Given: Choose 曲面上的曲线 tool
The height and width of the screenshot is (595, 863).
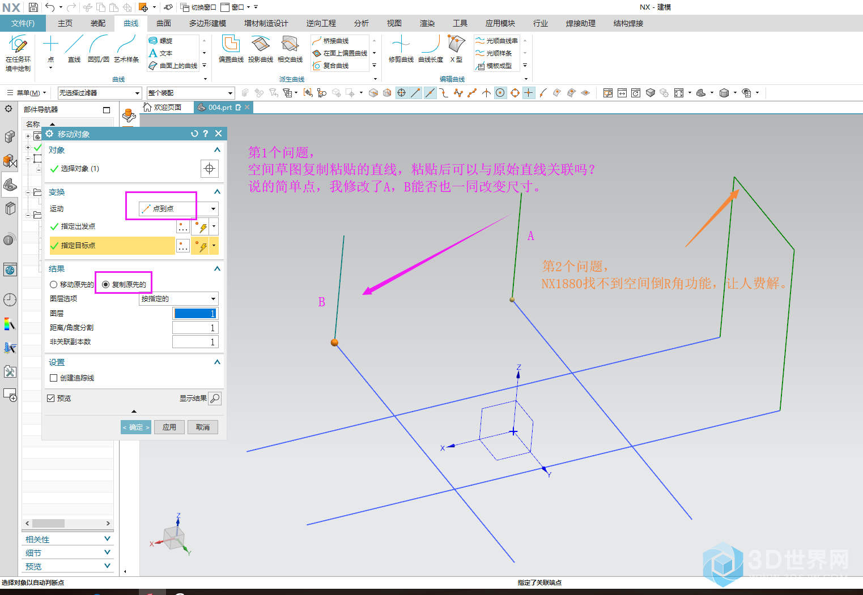Looking at the screenshot, I should tap(173, 66).
